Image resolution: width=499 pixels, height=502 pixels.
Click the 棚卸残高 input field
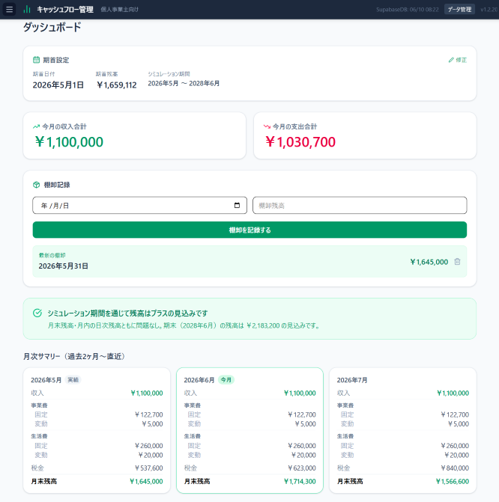(360, 205)
